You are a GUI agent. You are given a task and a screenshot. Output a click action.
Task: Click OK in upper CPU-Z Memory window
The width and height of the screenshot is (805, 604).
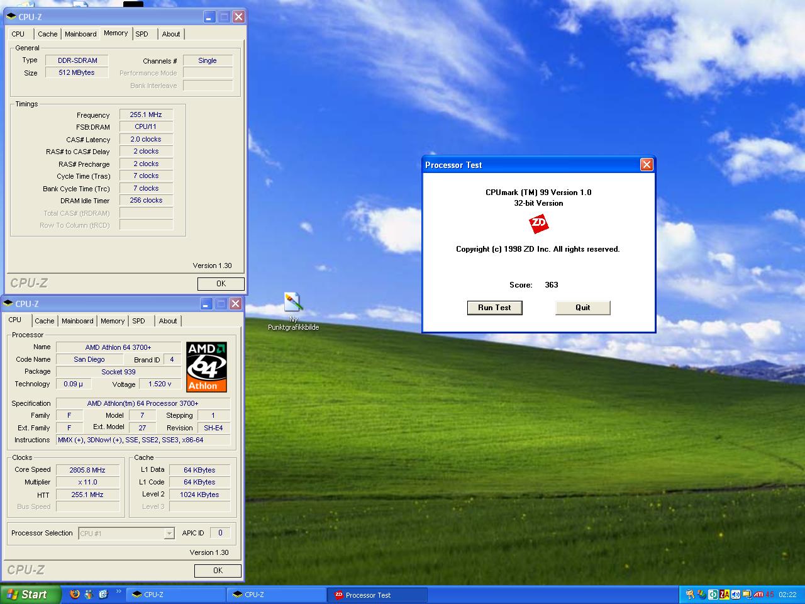(x=221, y=284)
